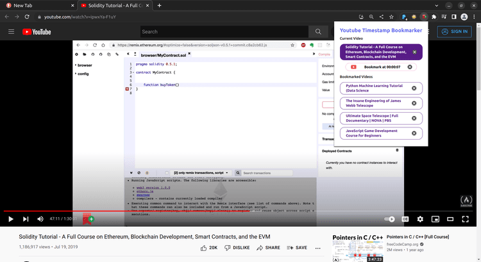Open the extensions puzzle menu

pyautogui.click(x=434, y=17)
